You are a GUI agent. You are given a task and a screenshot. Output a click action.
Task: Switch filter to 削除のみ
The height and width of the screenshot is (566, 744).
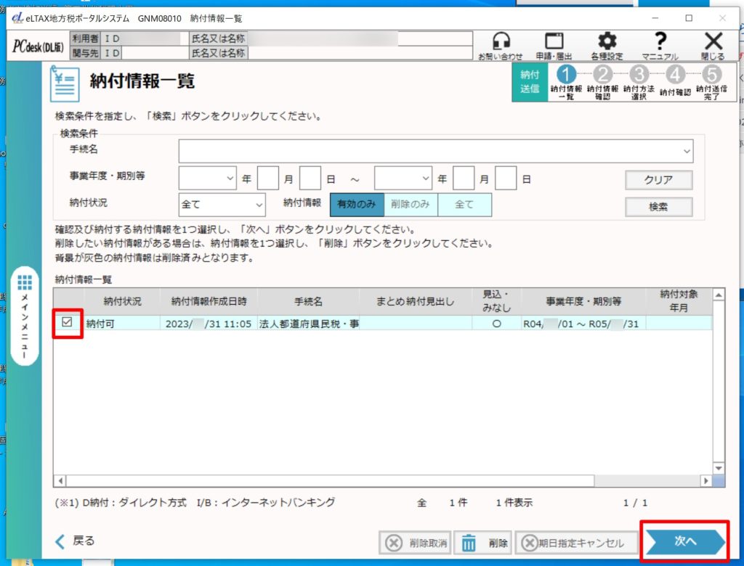411,205
